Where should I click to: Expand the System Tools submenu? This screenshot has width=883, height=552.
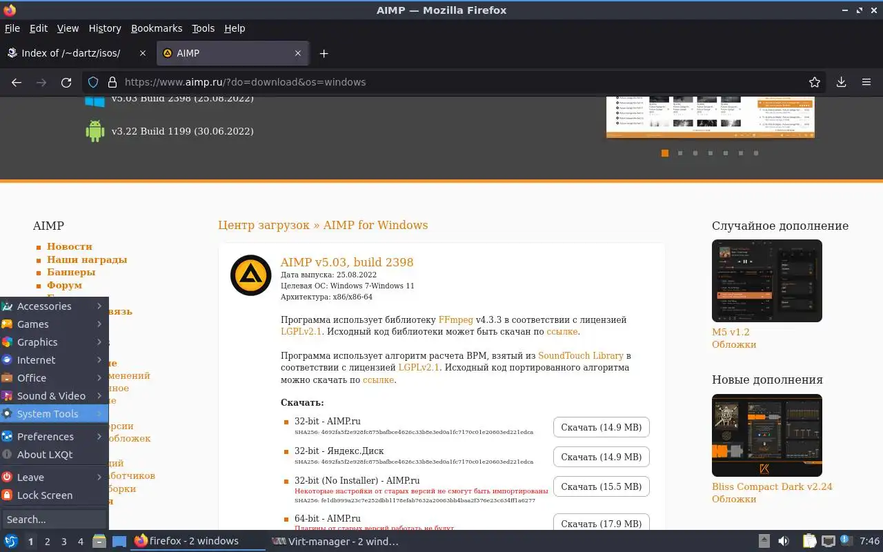point(54,414)
